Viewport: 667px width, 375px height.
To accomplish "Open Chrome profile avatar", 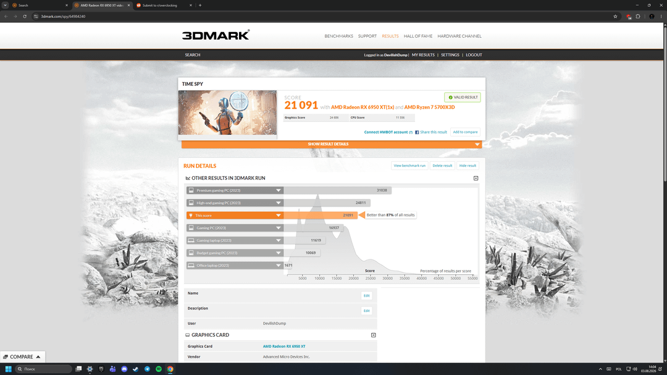I will tap(652, 17).
